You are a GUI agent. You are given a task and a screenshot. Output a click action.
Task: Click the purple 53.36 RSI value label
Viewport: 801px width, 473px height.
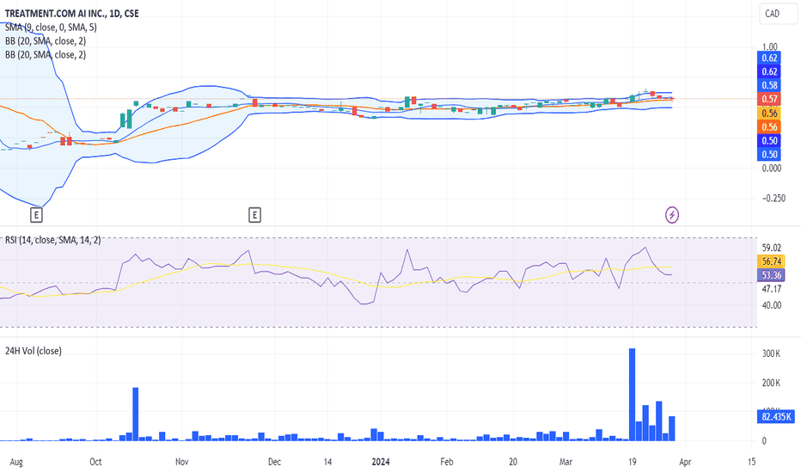pos(772,275)
